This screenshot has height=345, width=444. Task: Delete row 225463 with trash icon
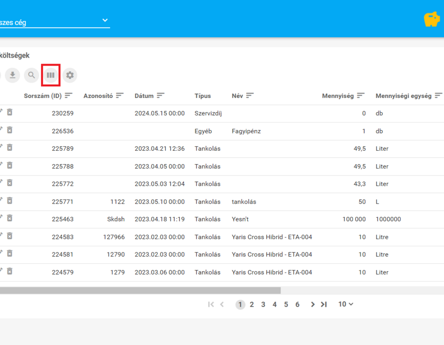pyautogui.click(x=10, y=218)
